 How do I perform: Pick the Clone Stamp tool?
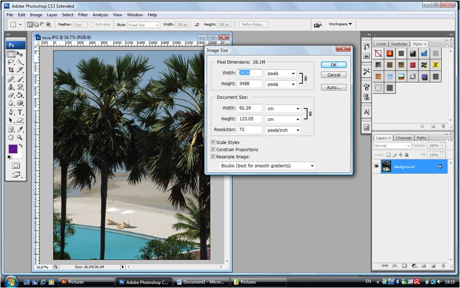point(11,87)
